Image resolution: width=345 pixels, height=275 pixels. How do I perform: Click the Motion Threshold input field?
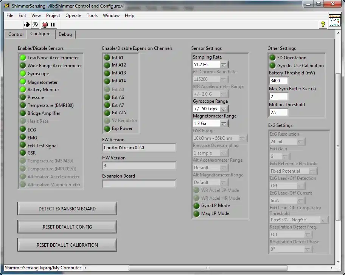point(278,112)
